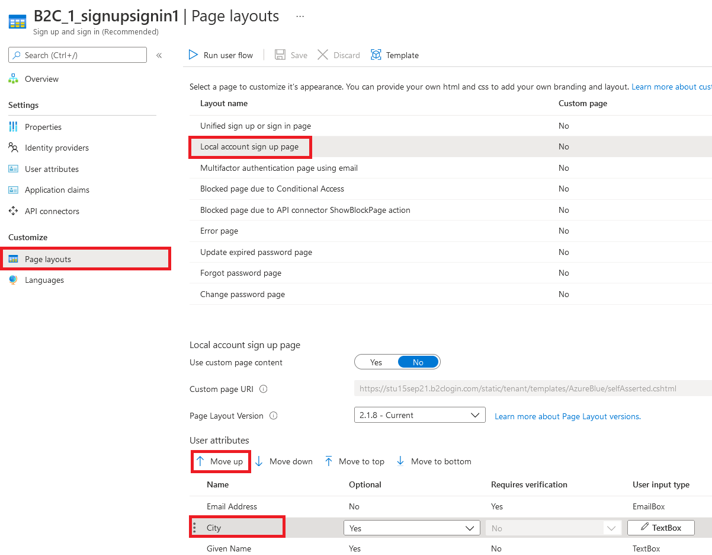Screen dimensions: 712x555
Task: Open Languages using the globe icon
Action: [13, 279]
